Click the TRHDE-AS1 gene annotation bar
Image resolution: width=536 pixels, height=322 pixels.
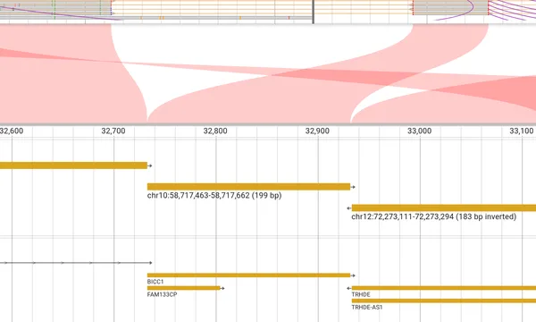point(444,301)
